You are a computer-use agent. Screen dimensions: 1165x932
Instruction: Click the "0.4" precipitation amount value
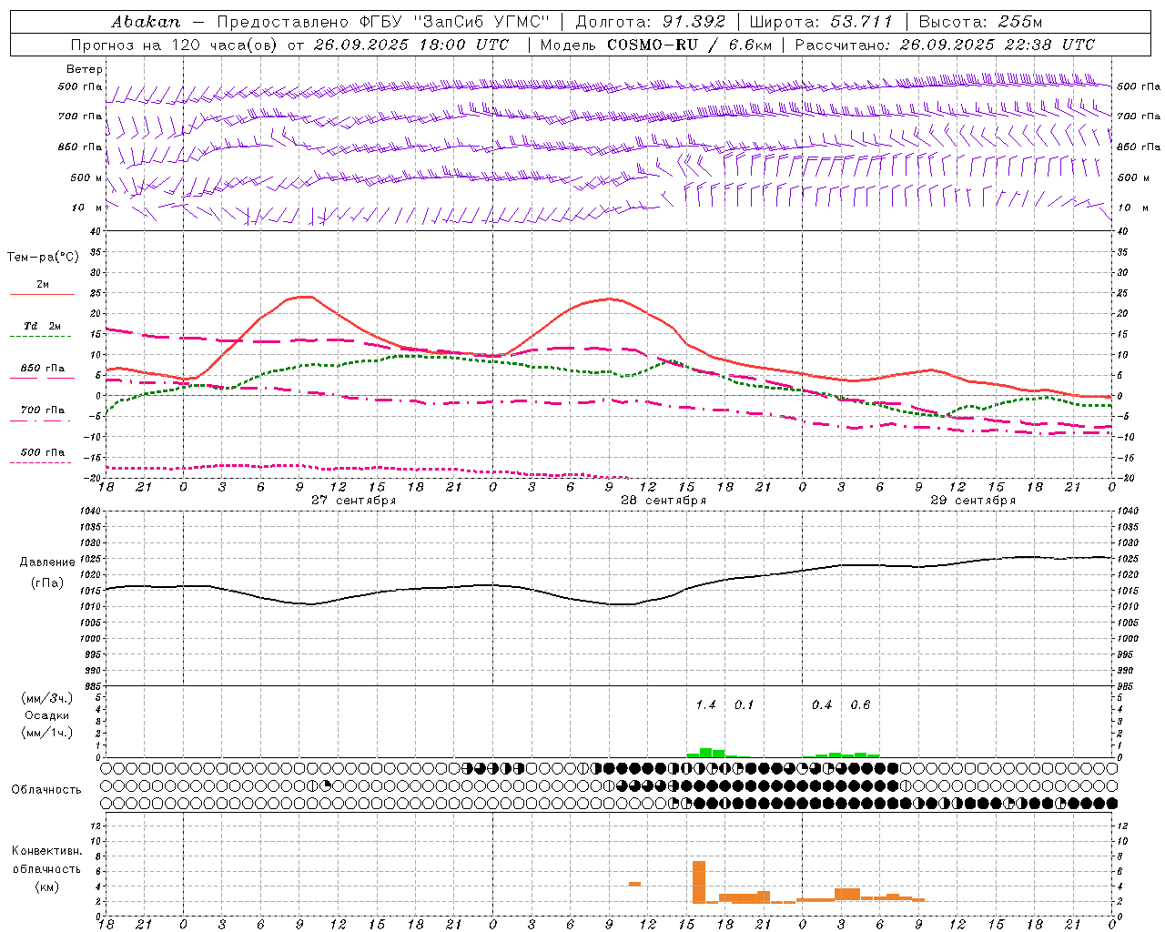pos(822,705)
